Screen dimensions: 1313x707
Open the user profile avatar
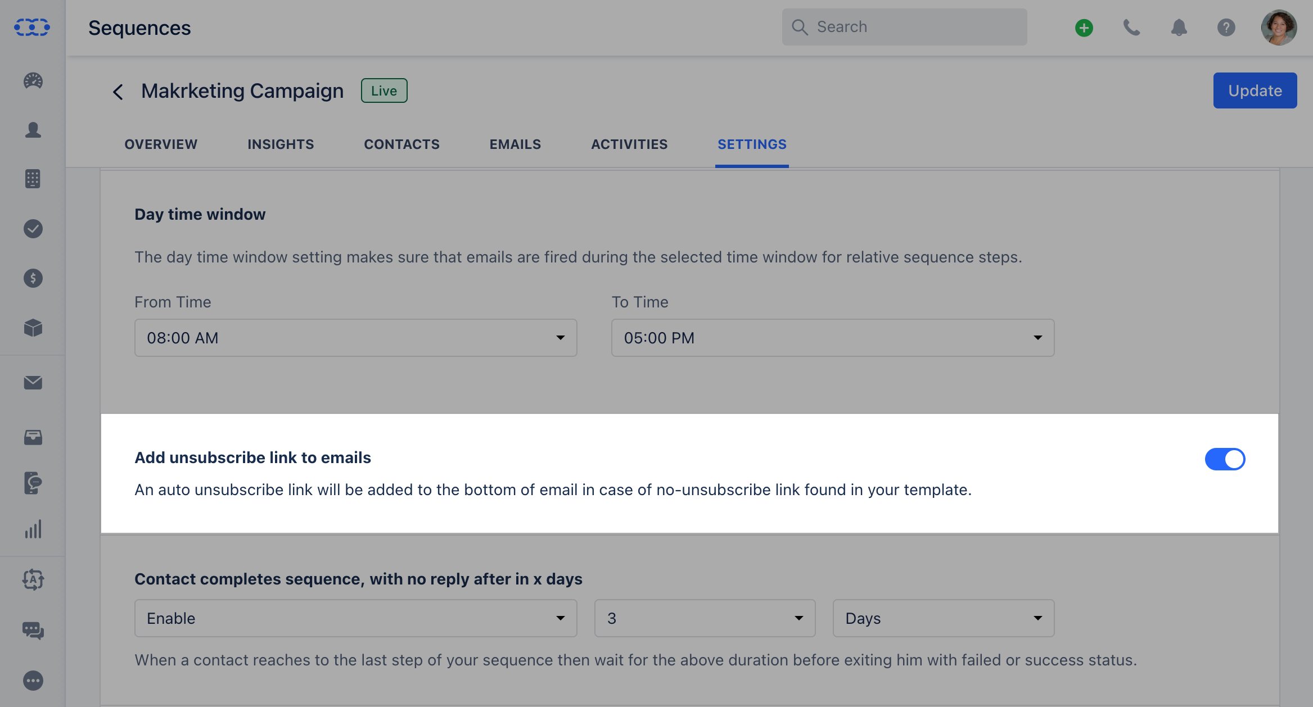pos(1279,28)
